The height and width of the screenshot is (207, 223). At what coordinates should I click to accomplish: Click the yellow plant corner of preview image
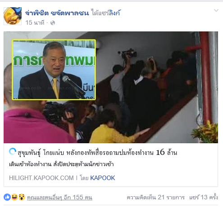click(205, 132)
